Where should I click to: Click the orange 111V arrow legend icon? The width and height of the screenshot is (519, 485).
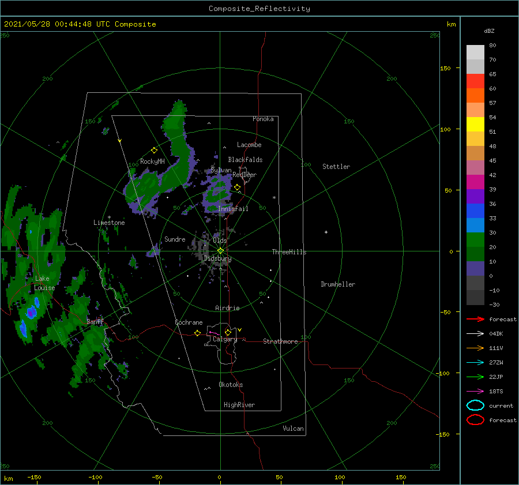pos(475,348)
